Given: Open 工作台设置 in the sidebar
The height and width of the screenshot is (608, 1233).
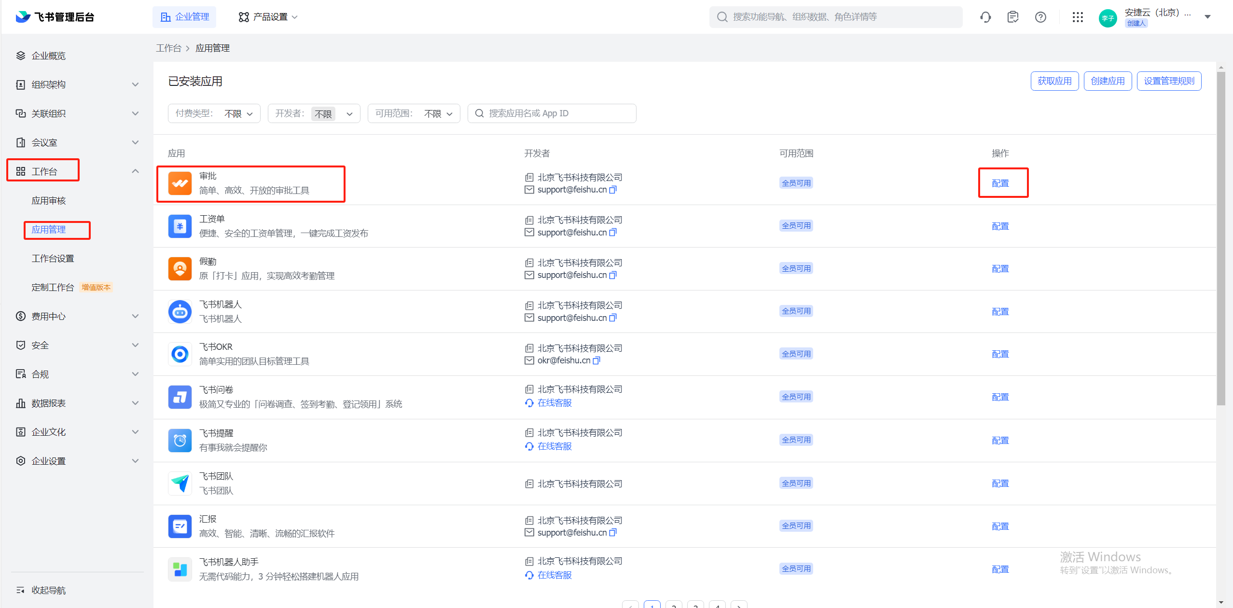Looking at the screenshot, I should pos(53,259).
